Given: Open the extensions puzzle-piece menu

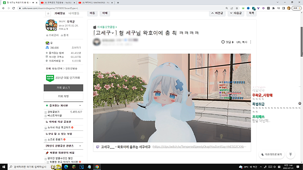Looking at the screenshot, I should [x=273, y=8].
